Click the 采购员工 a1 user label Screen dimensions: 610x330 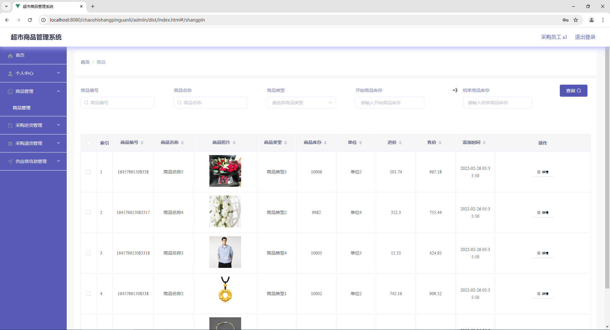coord(554,37)
